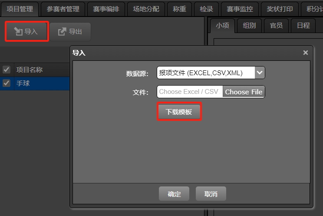Click the 下载模板 button
323x216 pixels.
pyautogui.click(x=179, y=112)
